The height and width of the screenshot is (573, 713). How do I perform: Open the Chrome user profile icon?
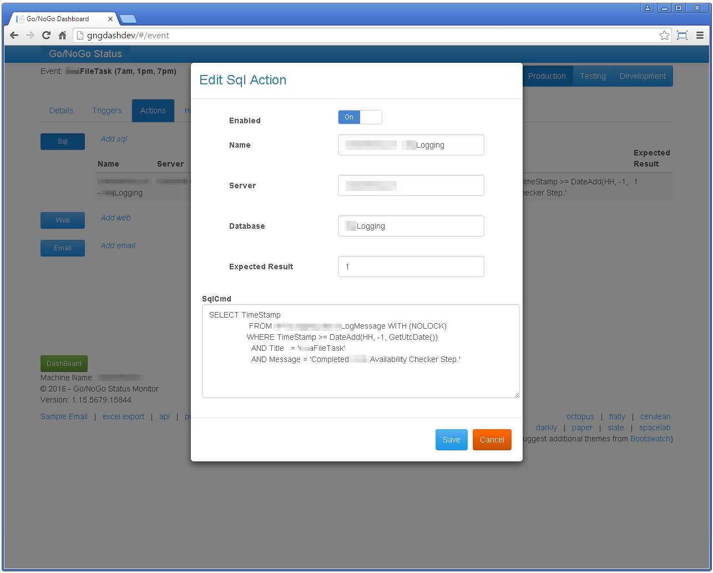pyautogui.click(x=648, y=8)
